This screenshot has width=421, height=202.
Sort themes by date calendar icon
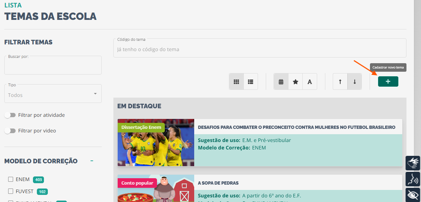pos(281,82)
